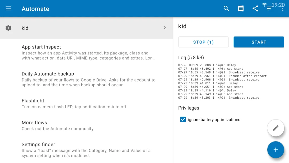289x163 pixels.
Task: Select log entry 07-27 18:55:48.492 App start
Action: (211, 69)
